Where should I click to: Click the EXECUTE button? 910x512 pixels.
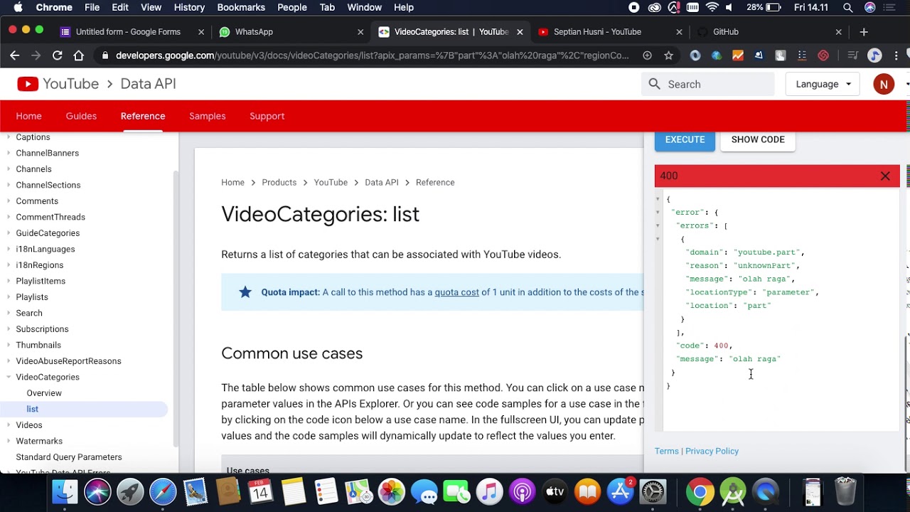(685, 140)
